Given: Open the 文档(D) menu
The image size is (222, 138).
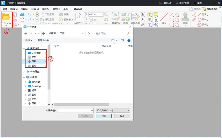Looking at the screenshot, I should point(35,9).
